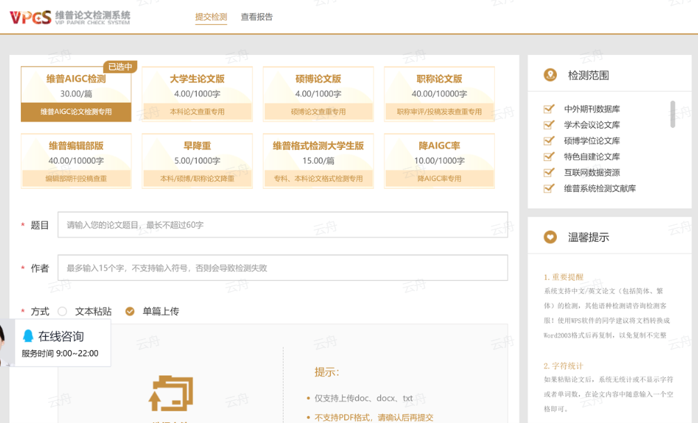The image size is (698, 423).
Task: Click the online consultant avatar photo
Action: click(6, 343)
